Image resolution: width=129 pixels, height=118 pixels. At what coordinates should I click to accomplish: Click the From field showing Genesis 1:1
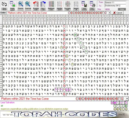(x=115, y=2)
